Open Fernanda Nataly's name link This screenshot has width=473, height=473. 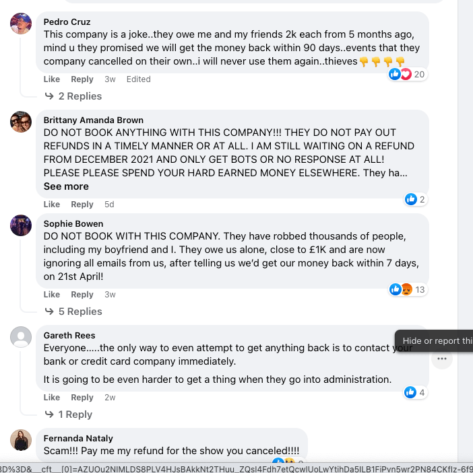pos(78,439)
